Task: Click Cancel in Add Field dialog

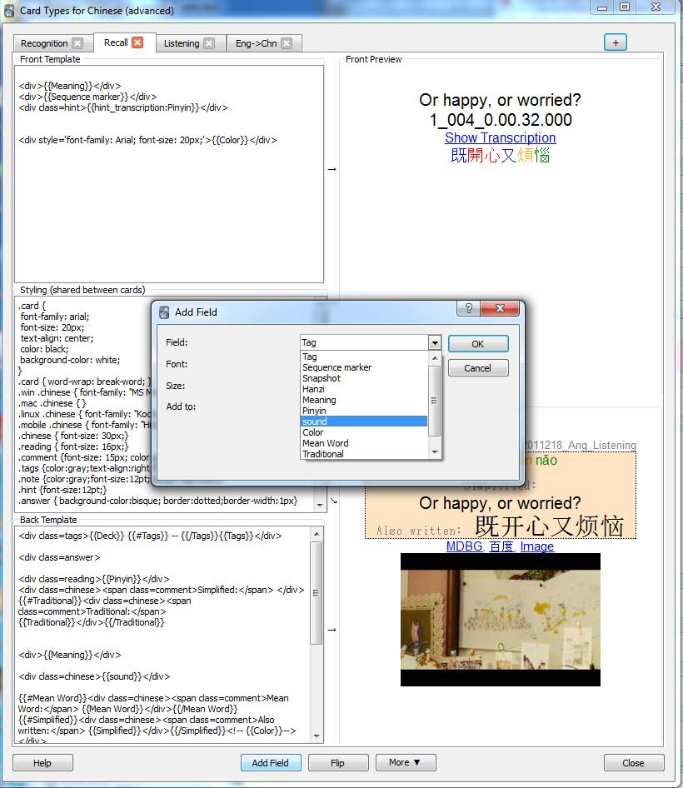Action: click(477, 367)
